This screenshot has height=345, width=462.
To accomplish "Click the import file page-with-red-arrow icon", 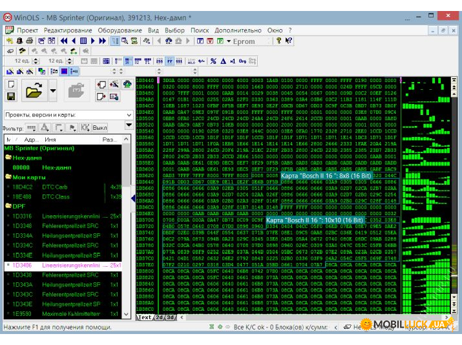I will coord(101,85).
